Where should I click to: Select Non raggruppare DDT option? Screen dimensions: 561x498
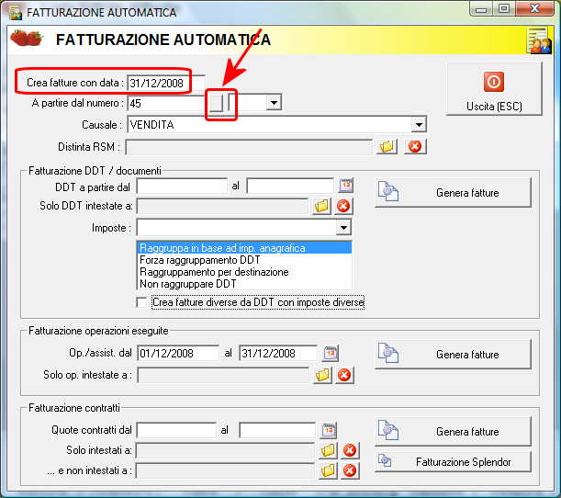point(244,284)
